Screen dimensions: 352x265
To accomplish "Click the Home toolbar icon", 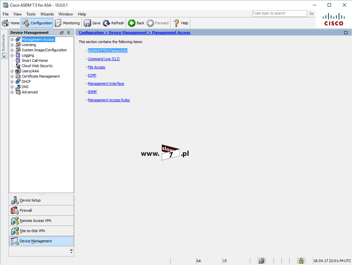I will click(x=11, y=23).
